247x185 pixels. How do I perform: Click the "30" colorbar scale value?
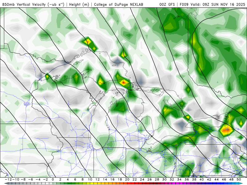(x=165, y=179)
